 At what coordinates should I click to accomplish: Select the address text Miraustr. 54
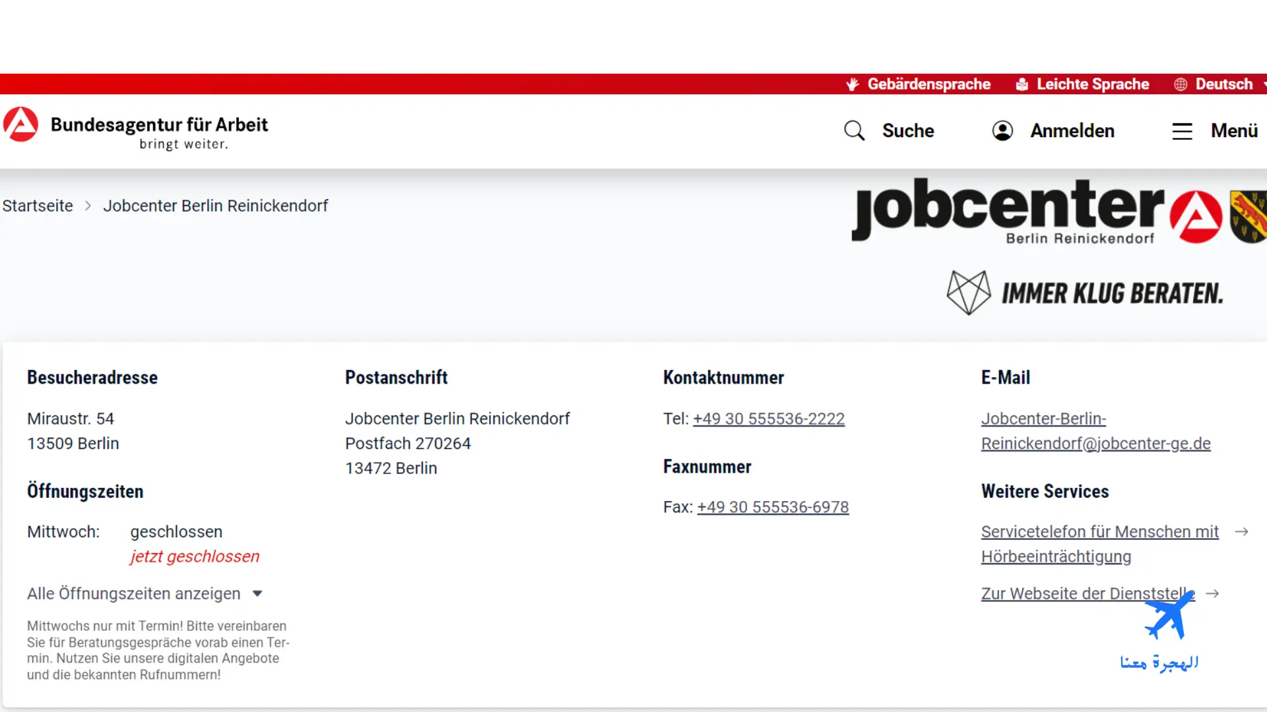[71, 419]
